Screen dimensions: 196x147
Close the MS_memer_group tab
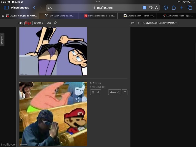(3, 16)
